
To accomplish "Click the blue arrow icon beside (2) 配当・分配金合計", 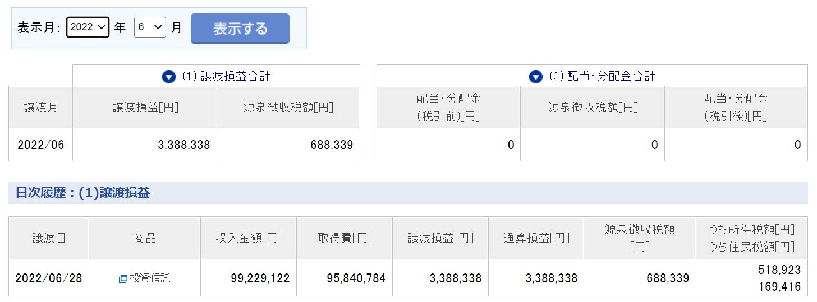I will click(536, 77).
